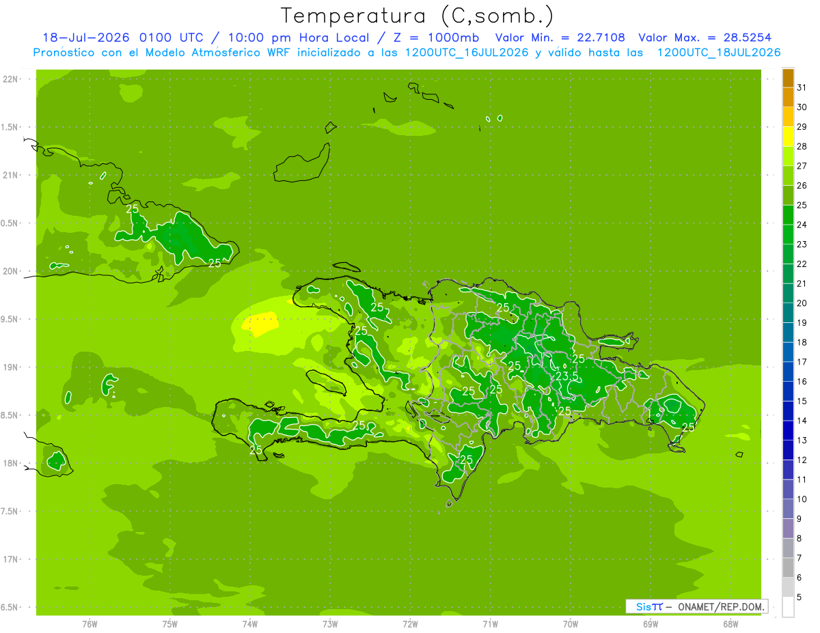Click the '75W' longitude label
Image resolution: width=820 pixels, height=633 pixels.
[170, 624]
